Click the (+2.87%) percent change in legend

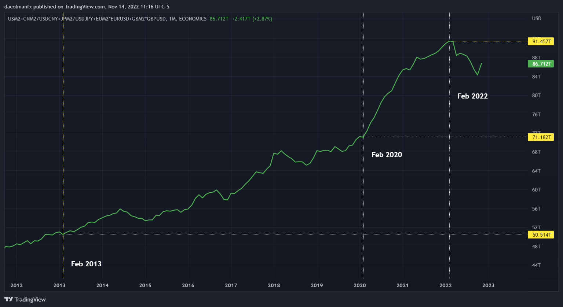click(x=262, y=19)
